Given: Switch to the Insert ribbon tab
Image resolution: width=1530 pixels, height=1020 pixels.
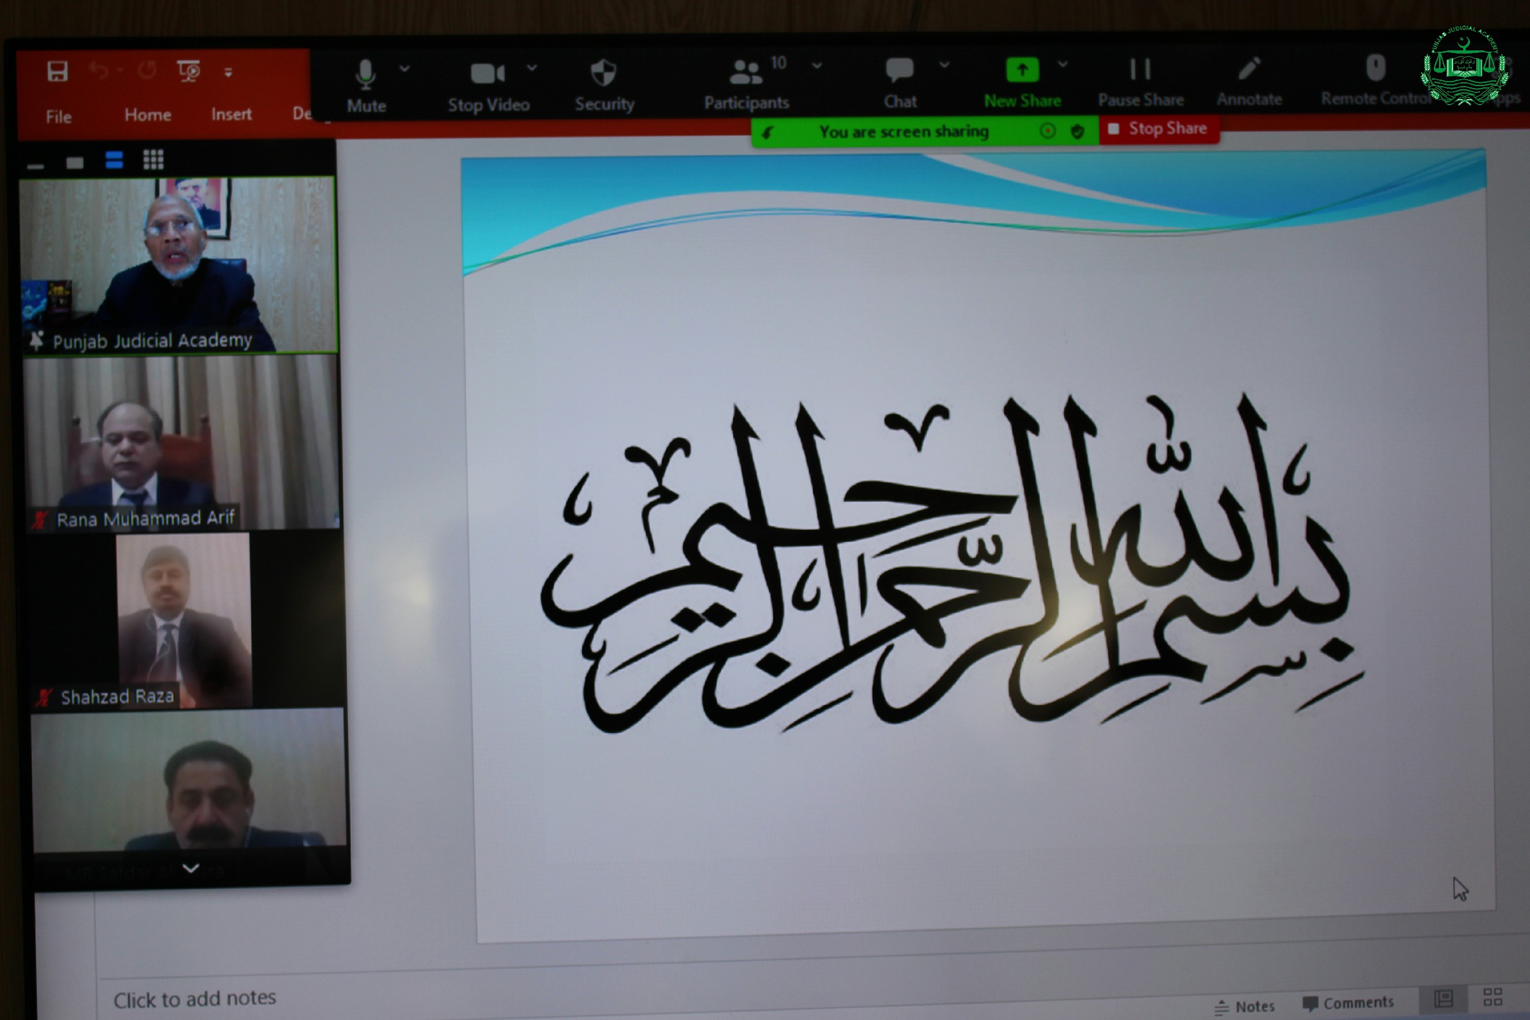Looking at the screenshot, I should click(x=231, y=115).
